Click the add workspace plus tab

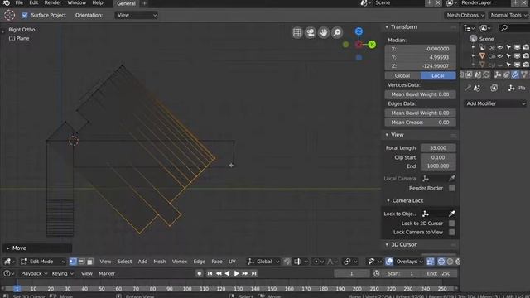(144, 3)
